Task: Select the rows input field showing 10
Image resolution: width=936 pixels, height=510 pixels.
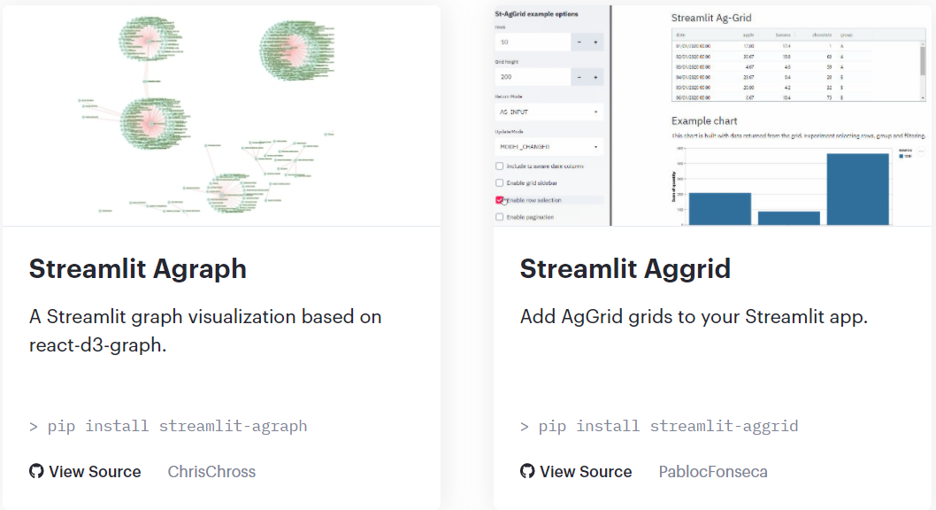Action: click(531, 41)
